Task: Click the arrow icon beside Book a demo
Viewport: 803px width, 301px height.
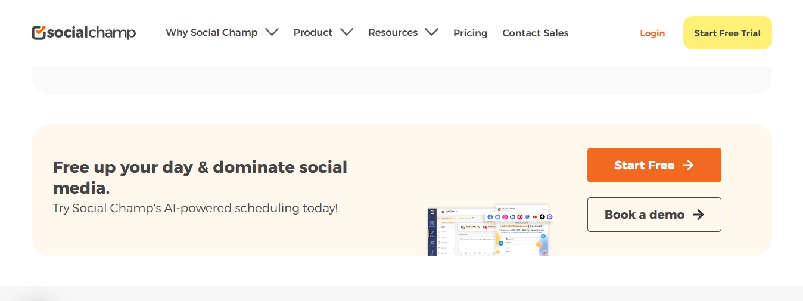Action: pyautogui.click(x=698, y=215)
